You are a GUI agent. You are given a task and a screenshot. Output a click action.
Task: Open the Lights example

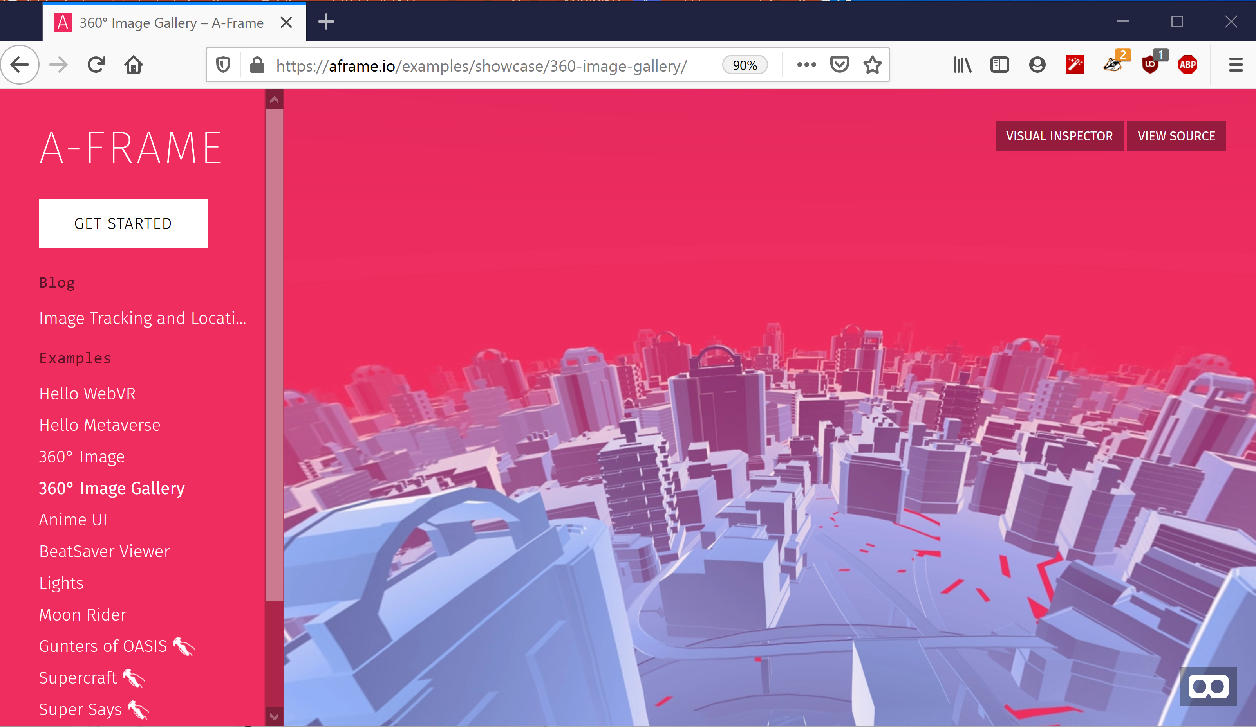tap(61, 583)
